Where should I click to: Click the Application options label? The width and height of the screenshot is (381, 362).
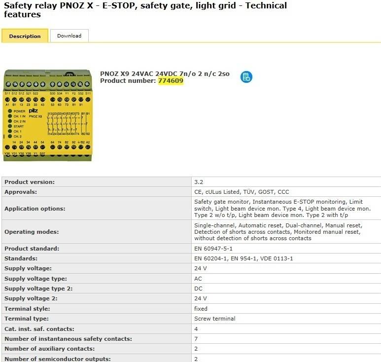[35, 209]
